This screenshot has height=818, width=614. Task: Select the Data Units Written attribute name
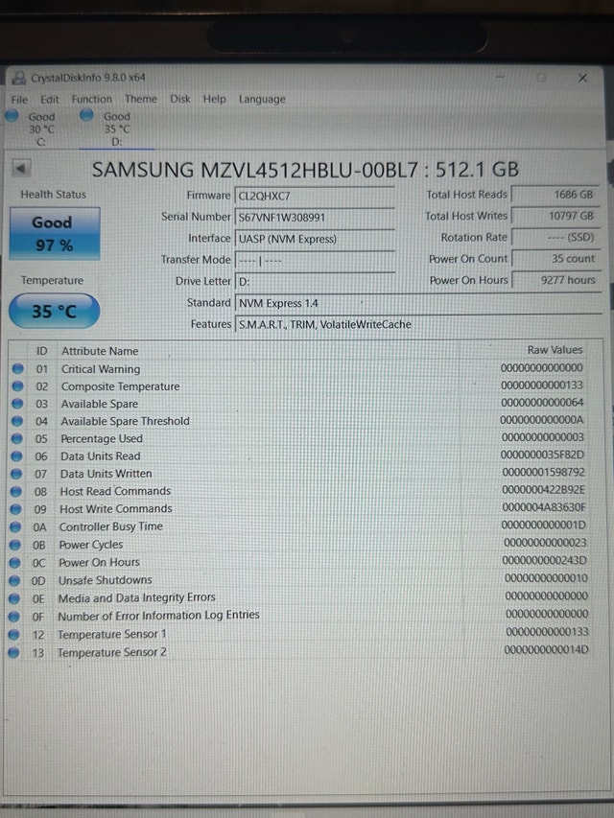pyautogui.click(x=106, y=474)
